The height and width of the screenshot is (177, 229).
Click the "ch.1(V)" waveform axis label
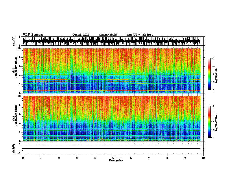14,41
